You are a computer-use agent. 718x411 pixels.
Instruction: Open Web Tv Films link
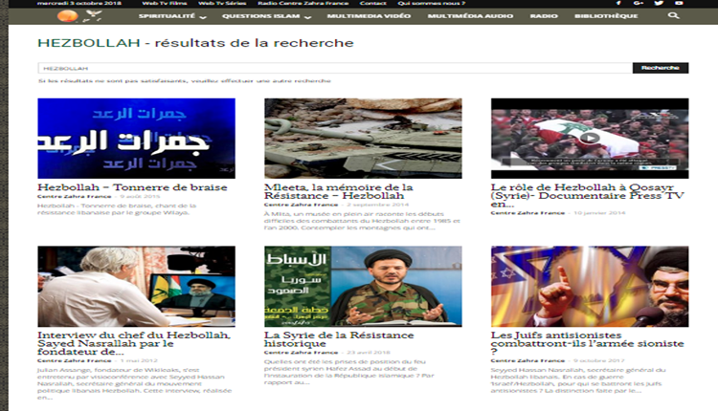tap(164, 3)
